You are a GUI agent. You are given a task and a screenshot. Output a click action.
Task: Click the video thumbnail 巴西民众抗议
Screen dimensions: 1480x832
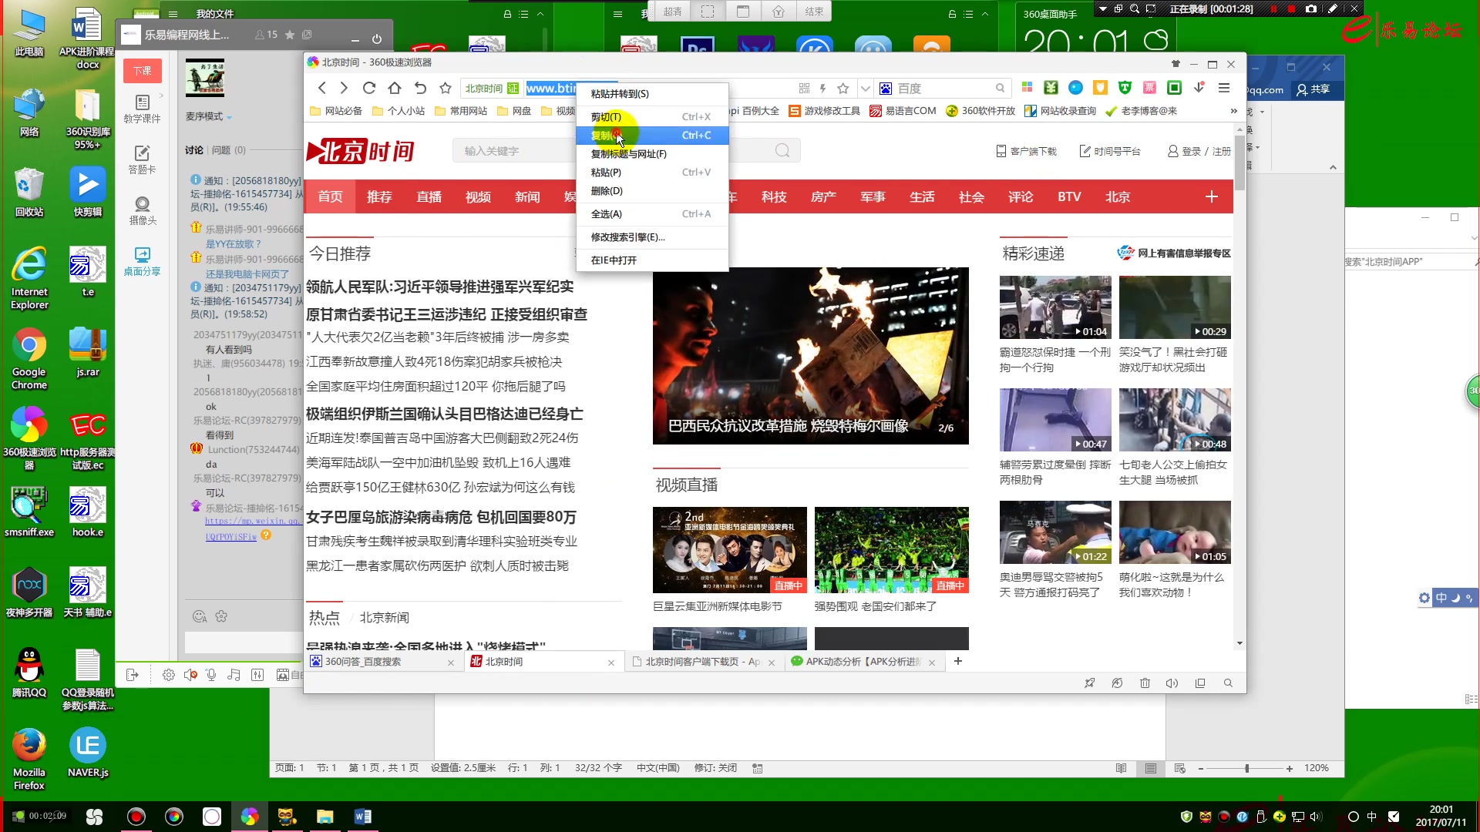(x=809, y=356)
